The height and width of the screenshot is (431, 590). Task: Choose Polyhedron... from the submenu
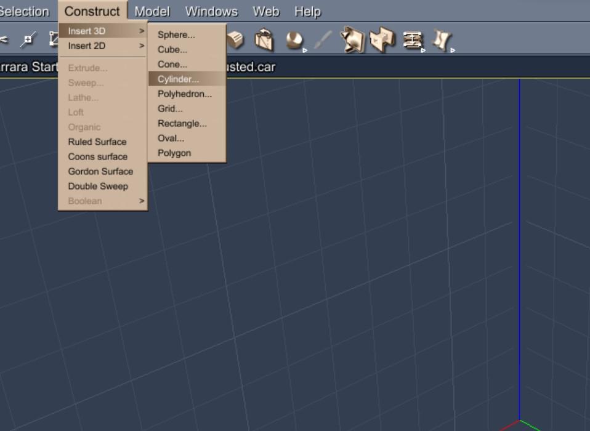tap(187, 94)
